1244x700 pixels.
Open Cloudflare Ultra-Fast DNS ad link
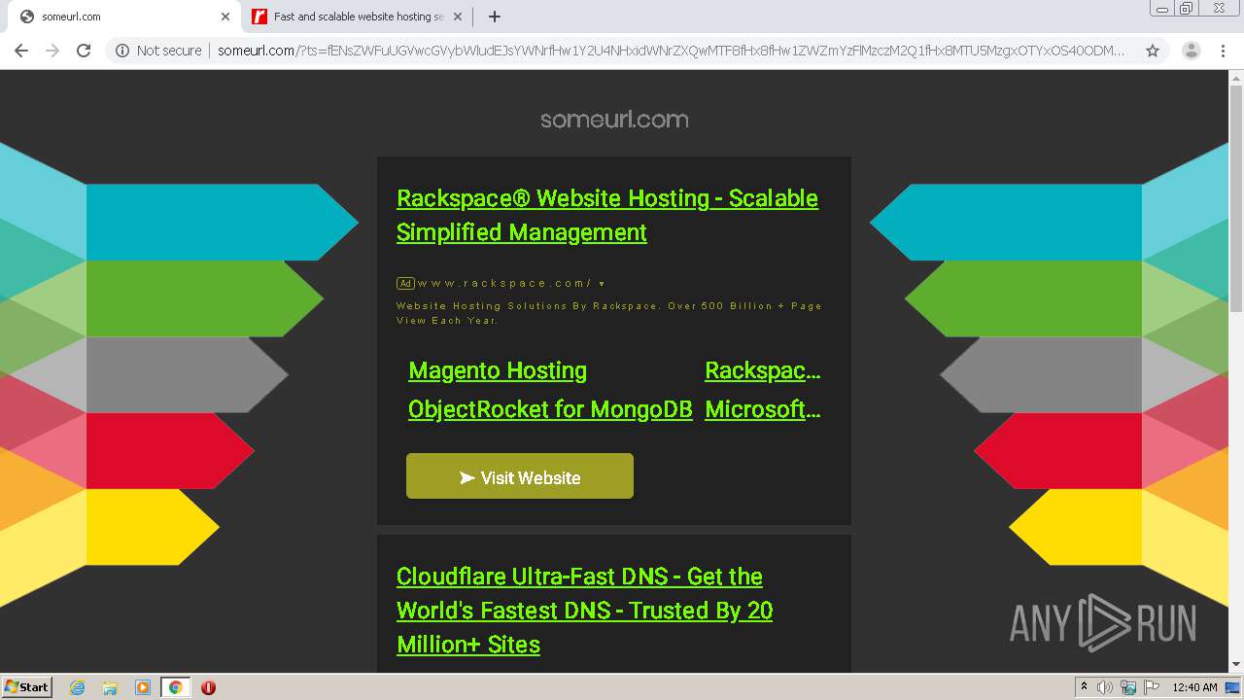(x=585, y=610)
